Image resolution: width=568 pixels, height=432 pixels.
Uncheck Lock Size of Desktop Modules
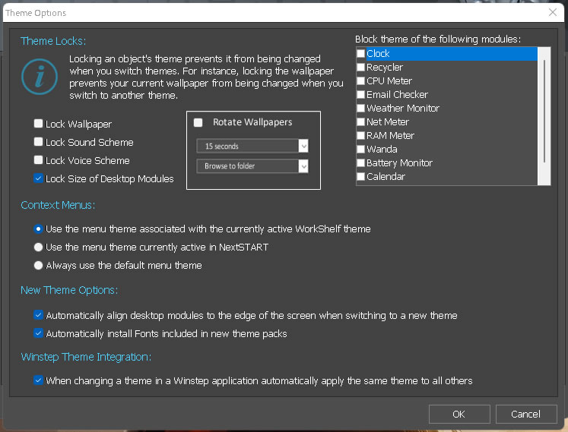point(39,179)
